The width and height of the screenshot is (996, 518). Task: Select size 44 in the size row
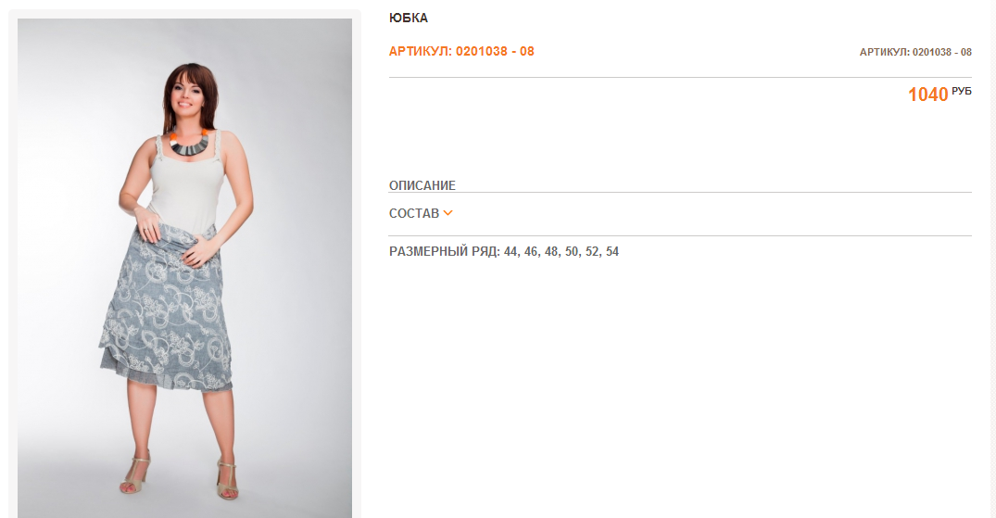(511, 252)
